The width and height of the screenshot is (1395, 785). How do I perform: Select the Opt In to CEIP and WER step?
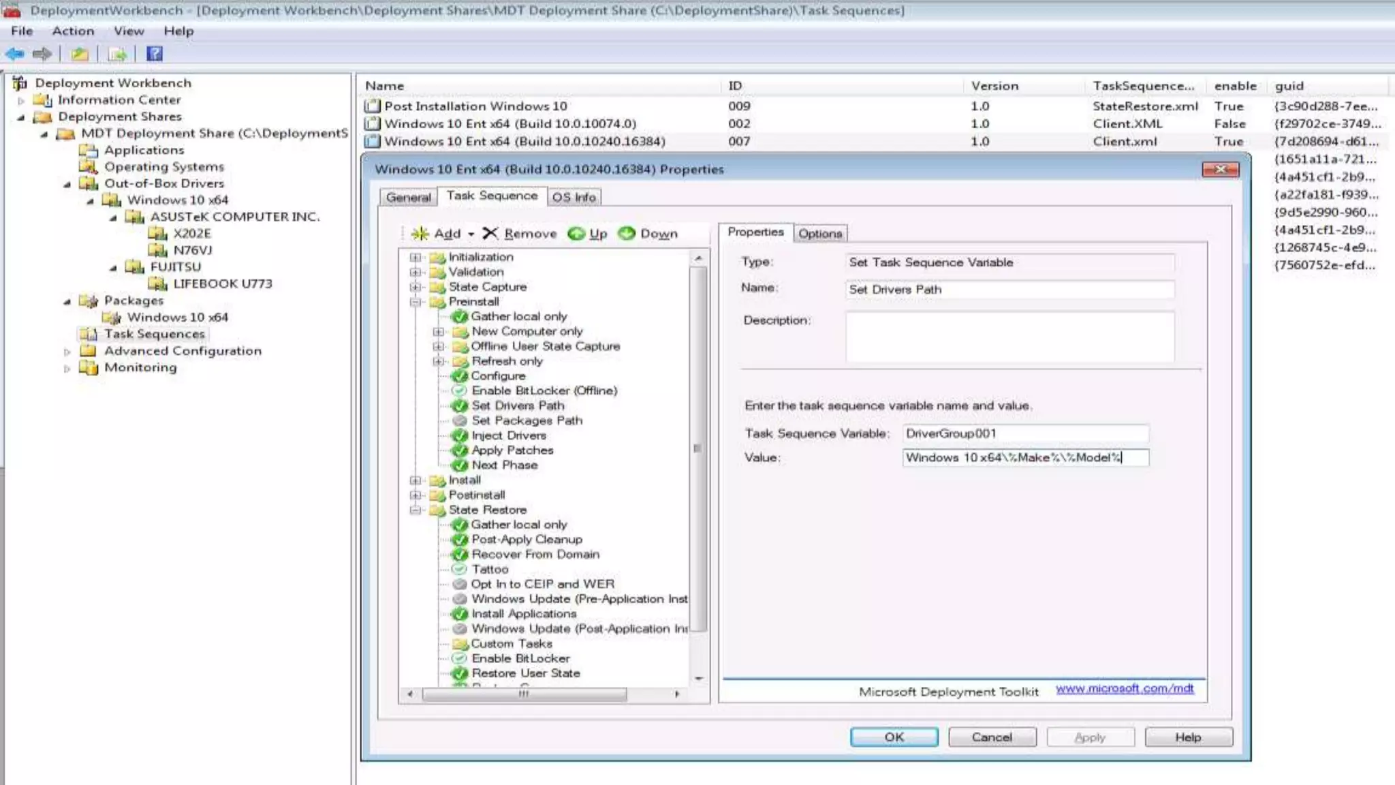pyautogui.click(x=542, y=585)
